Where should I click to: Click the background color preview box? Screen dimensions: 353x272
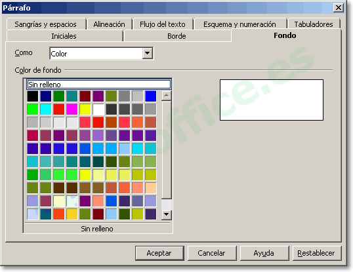pyautogui.click(x=272, y=100)
